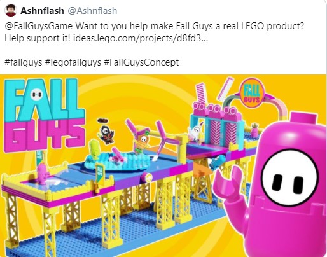Visit the @FallGuysGame mention

(38, 26)
